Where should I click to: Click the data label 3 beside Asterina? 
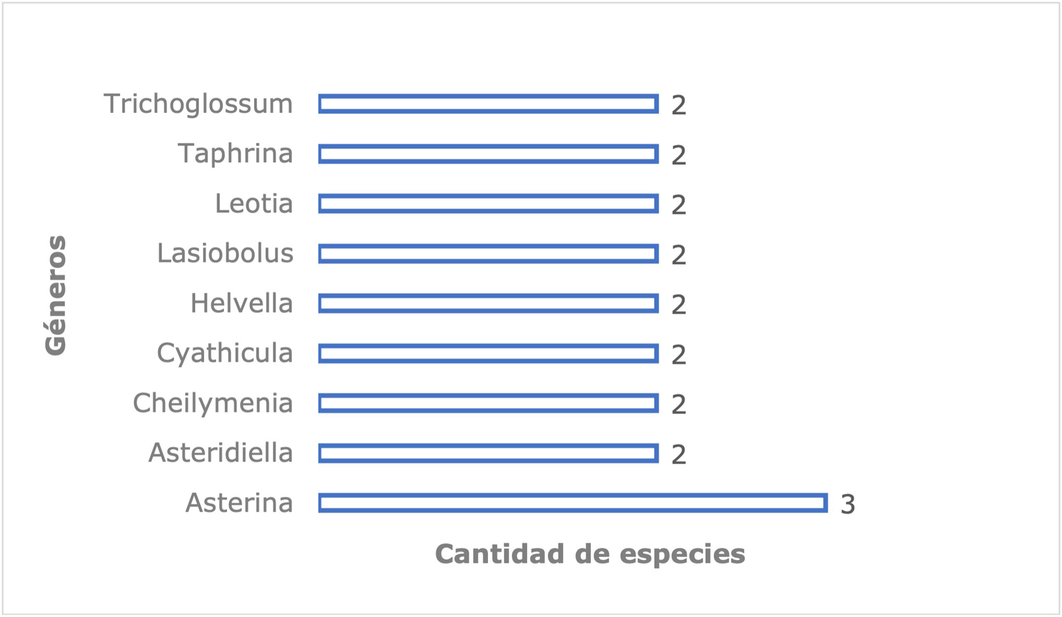(848, 505)
